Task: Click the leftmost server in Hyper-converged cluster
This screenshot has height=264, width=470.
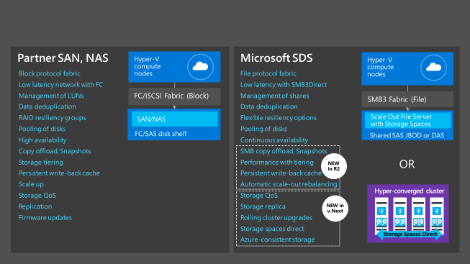Action: [x=381, y=216]
